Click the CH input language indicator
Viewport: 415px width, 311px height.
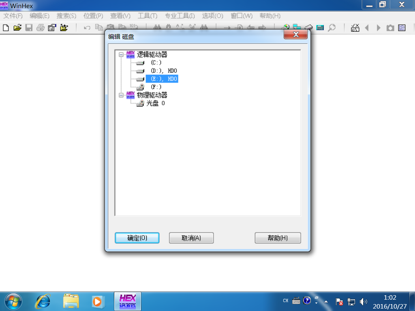pyautogui.click(x=286, y=301)
